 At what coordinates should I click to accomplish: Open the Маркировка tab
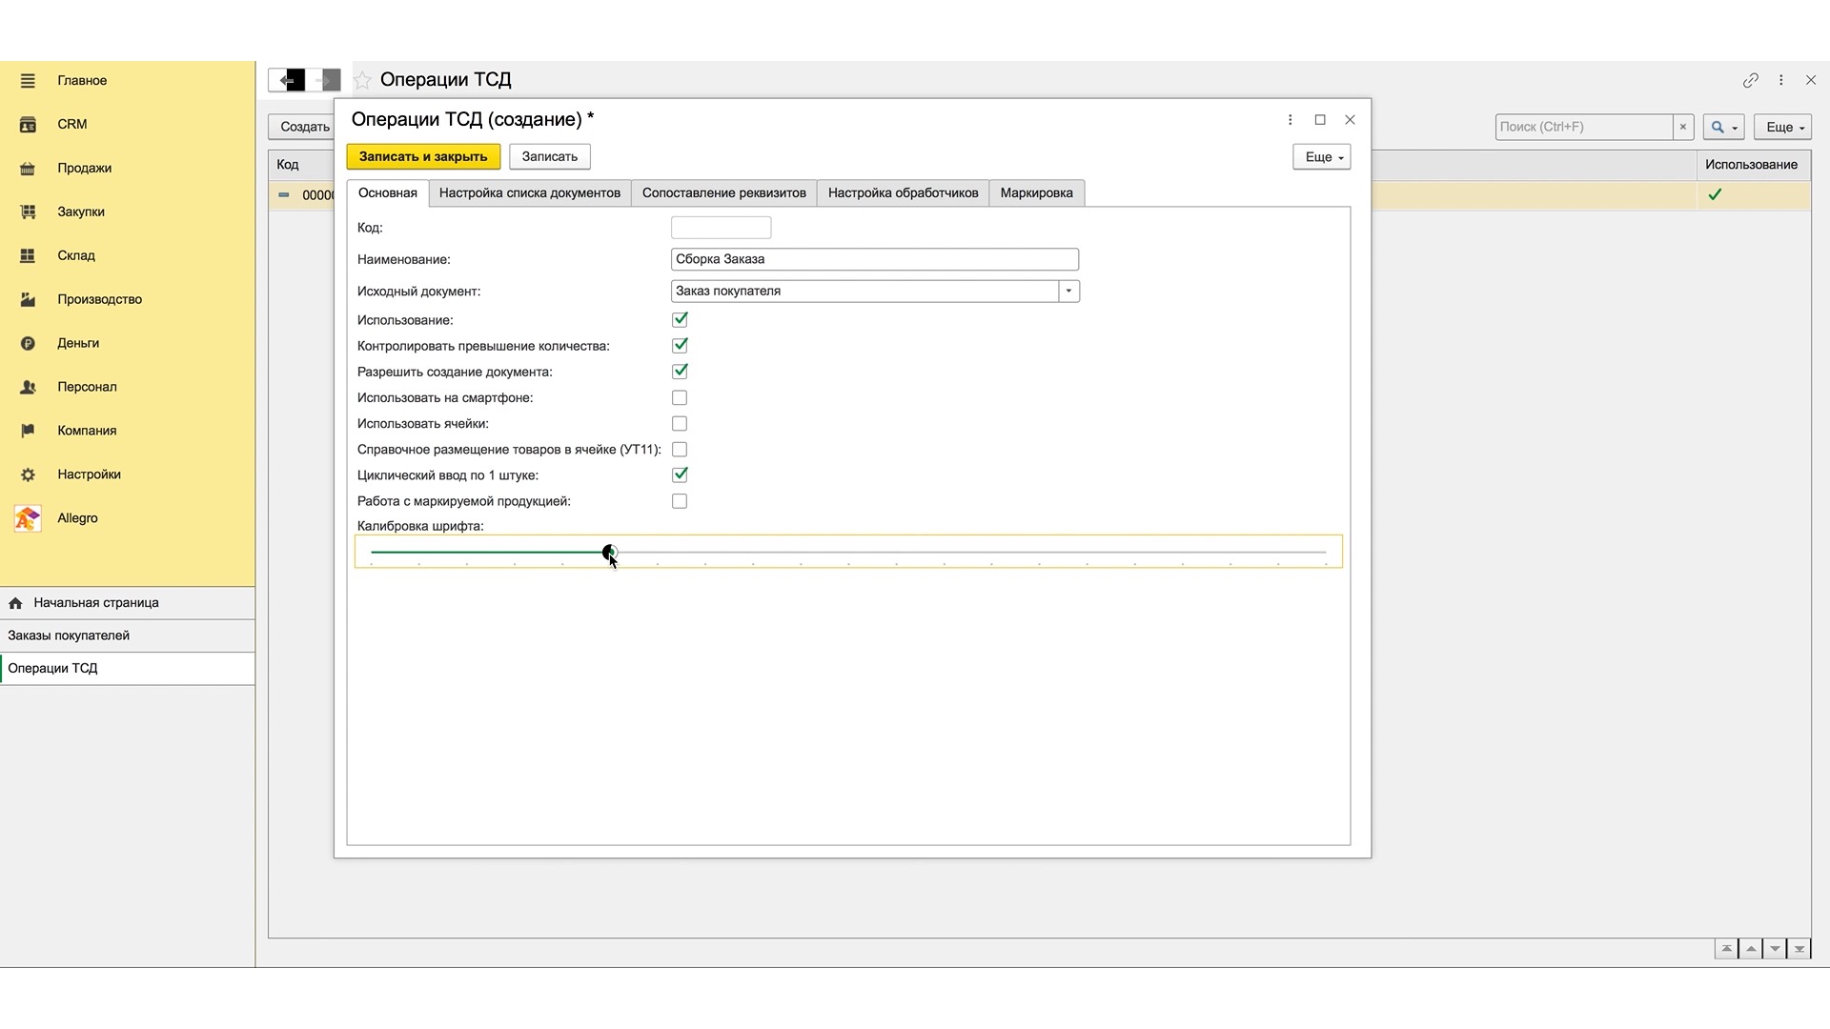(x=1037, y=193)
